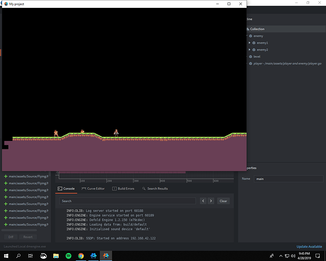Click the Collection root icon in outline
326x261 pixels.
tap(247, 29)
